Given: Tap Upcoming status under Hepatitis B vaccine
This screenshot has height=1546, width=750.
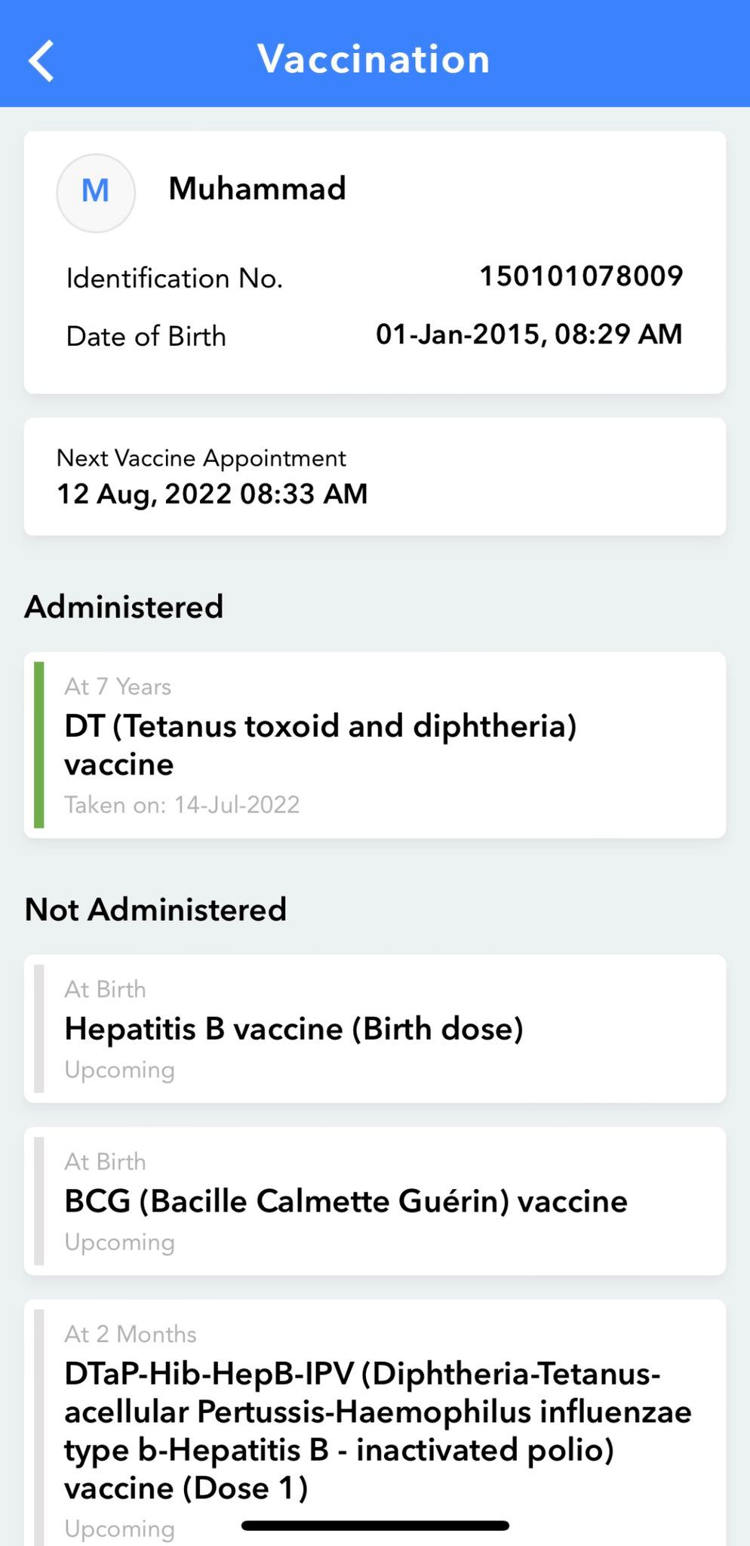Looking at the screenshot, I should (x=119, y=1070).
